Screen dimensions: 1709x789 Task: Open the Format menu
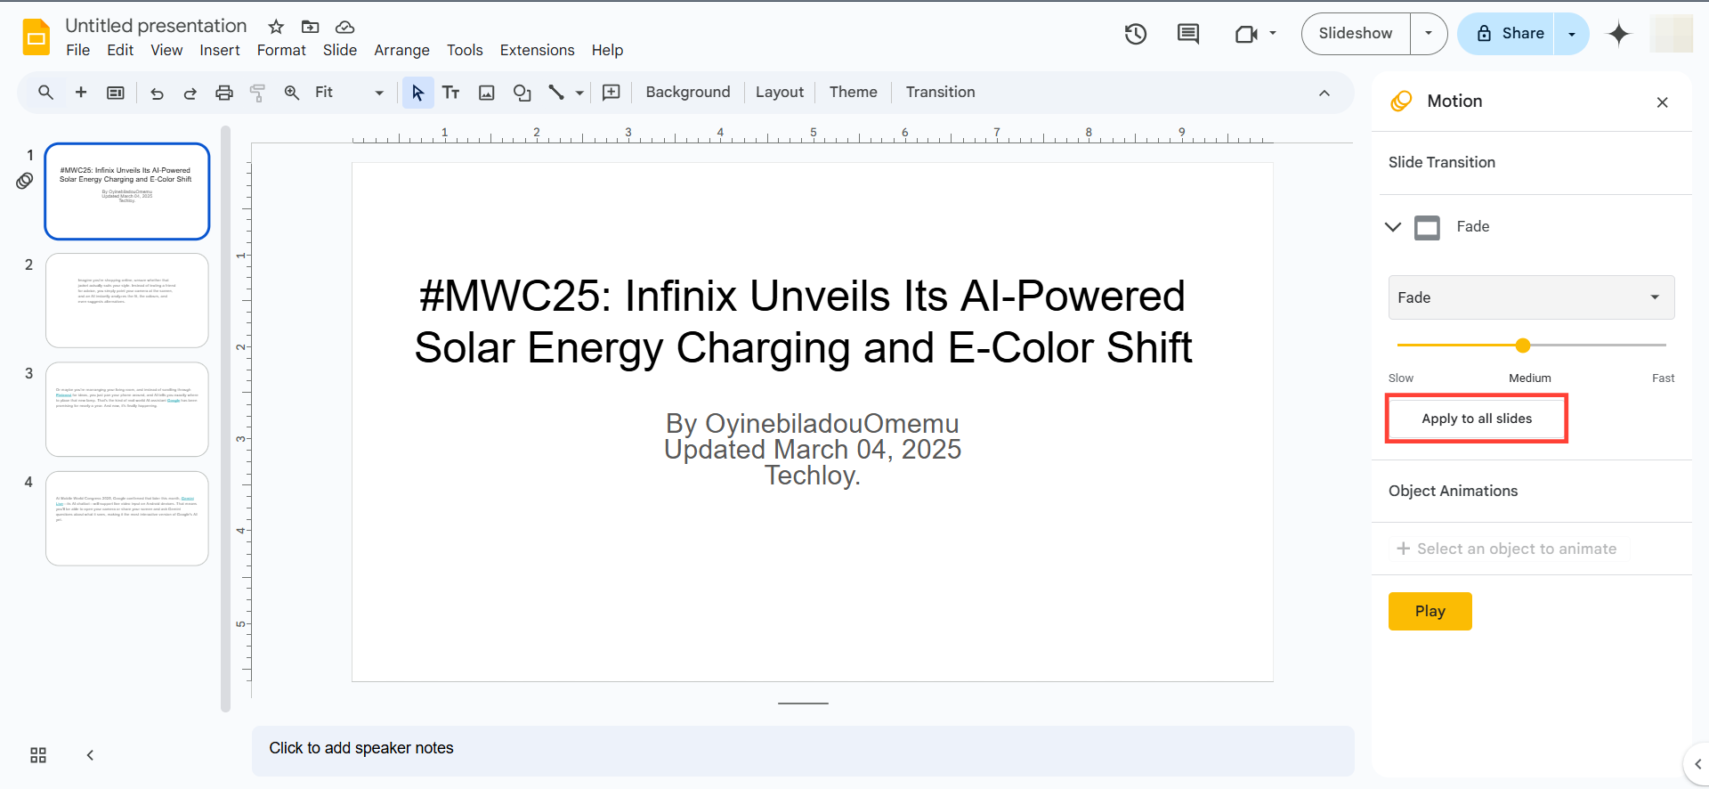click(281, 50)
